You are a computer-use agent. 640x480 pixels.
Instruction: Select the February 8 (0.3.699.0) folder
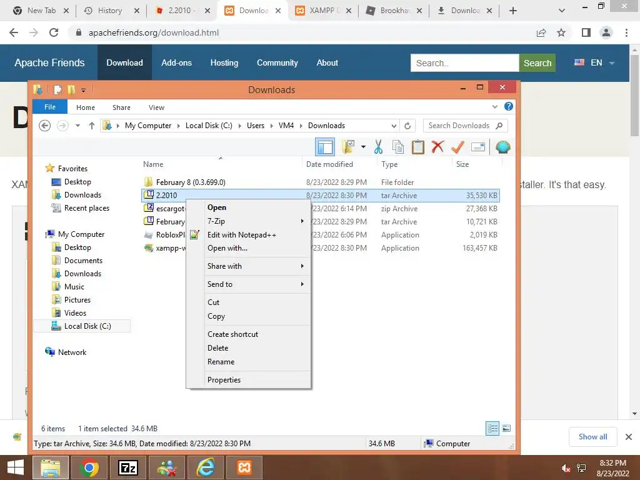pyautogui.click(x=191, y=182)
